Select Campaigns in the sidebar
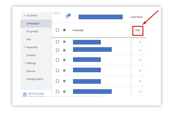This screenshot has width=173, height=113. click(x=33, y=24)
